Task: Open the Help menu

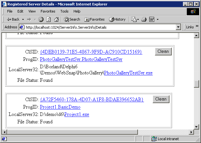Action: click(77, 11)
